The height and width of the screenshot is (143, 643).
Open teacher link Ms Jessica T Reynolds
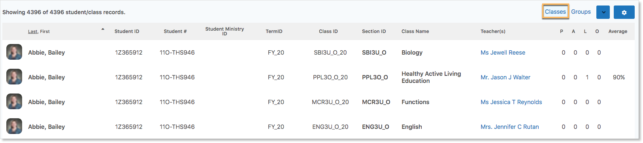[511, 102]
